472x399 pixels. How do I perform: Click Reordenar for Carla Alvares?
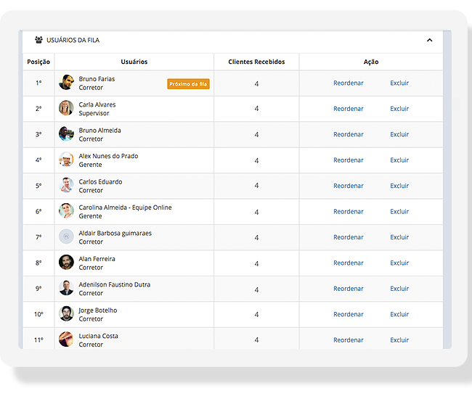348,109
